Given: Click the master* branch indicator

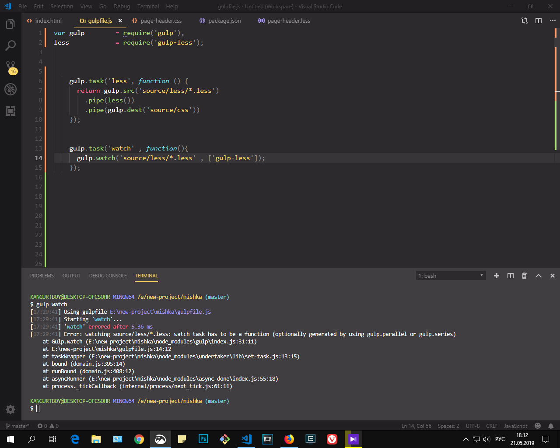Looking at the screenshot, I should coord(17,426).
